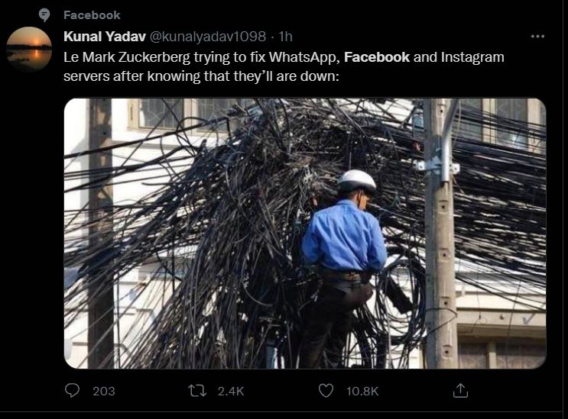Retweet using the arrows icon
Viewport: 568px width, 419px height.
198,391
